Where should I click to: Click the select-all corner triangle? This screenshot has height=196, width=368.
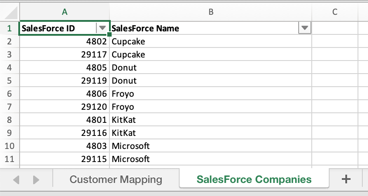click(10, 12)
